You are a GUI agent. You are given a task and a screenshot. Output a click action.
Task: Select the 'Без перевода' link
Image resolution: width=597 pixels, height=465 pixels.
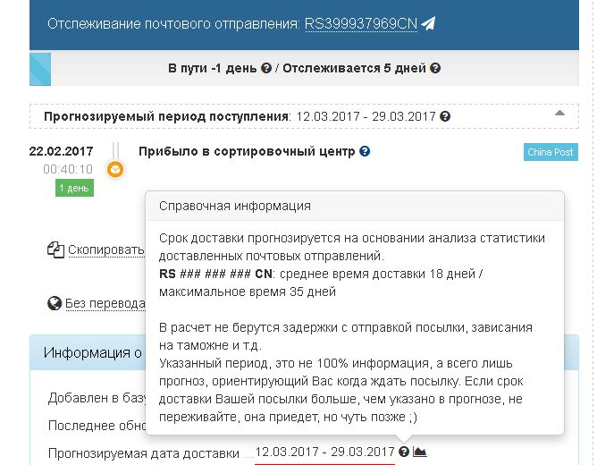tap(105, 303)
